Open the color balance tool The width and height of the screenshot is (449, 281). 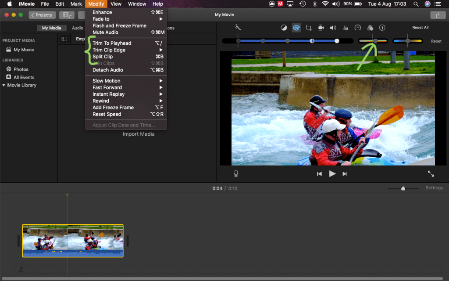coord(284,28)
